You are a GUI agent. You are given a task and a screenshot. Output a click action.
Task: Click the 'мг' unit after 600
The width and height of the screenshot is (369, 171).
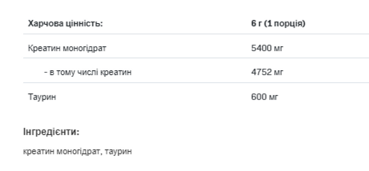(273, 97)
